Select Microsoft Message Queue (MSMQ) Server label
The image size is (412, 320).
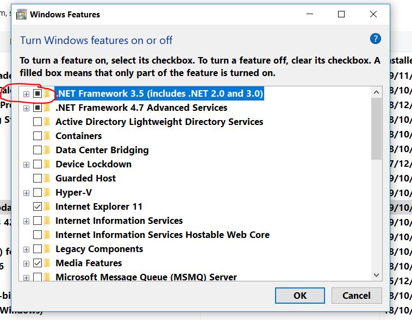tap(146, 277)
